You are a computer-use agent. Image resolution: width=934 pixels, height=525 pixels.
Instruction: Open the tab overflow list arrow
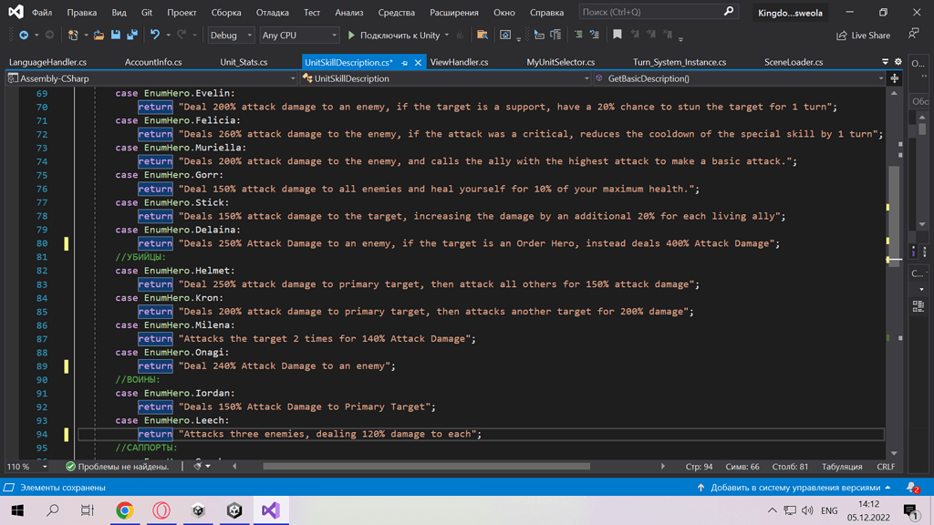pos(885,62)
